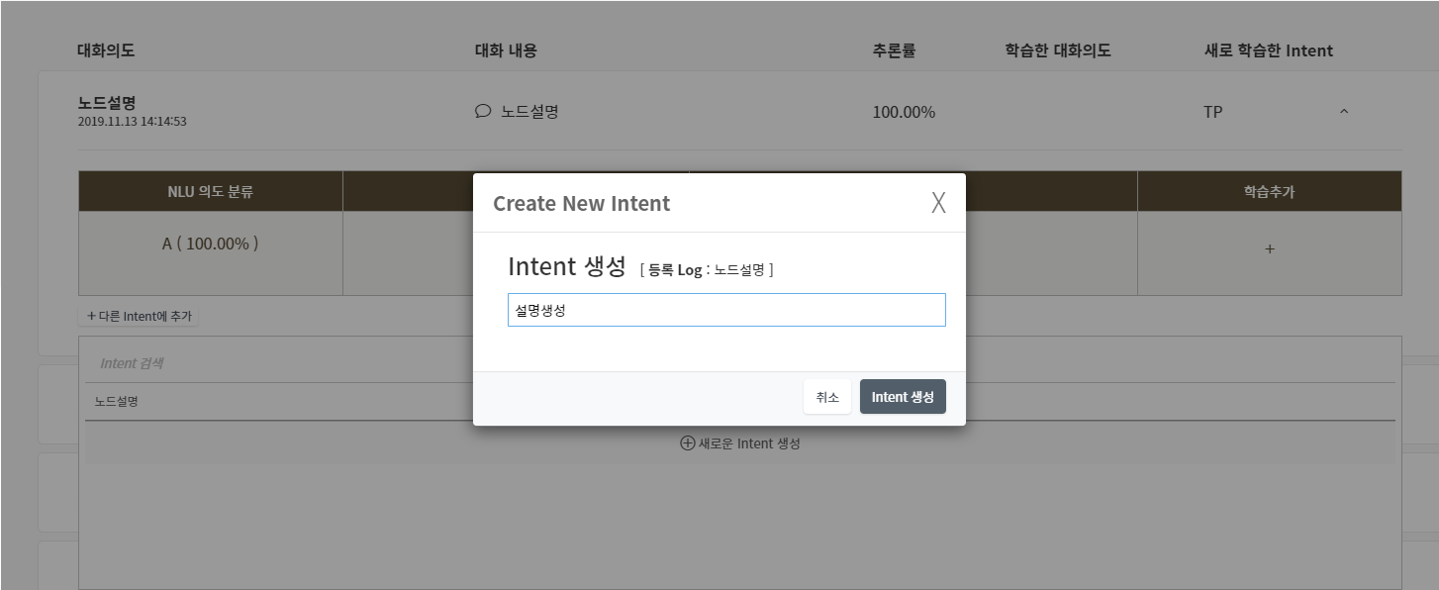Click the plus icon under 학습추가
Viewport: 1439px width, 590px height.
click(x=1270, y=249)
